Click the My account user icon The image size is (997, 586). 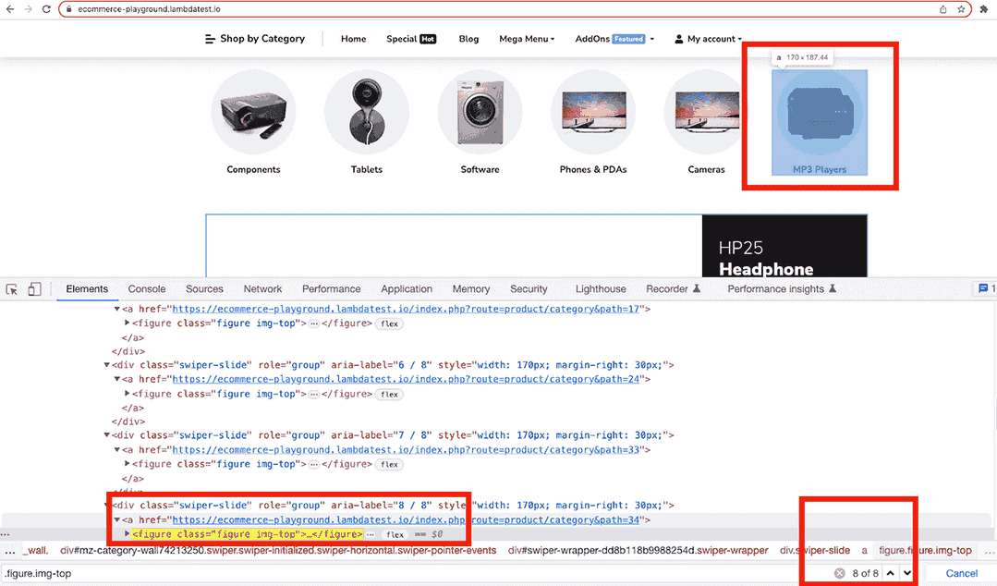pyautogui.click(x=681, y=39)
